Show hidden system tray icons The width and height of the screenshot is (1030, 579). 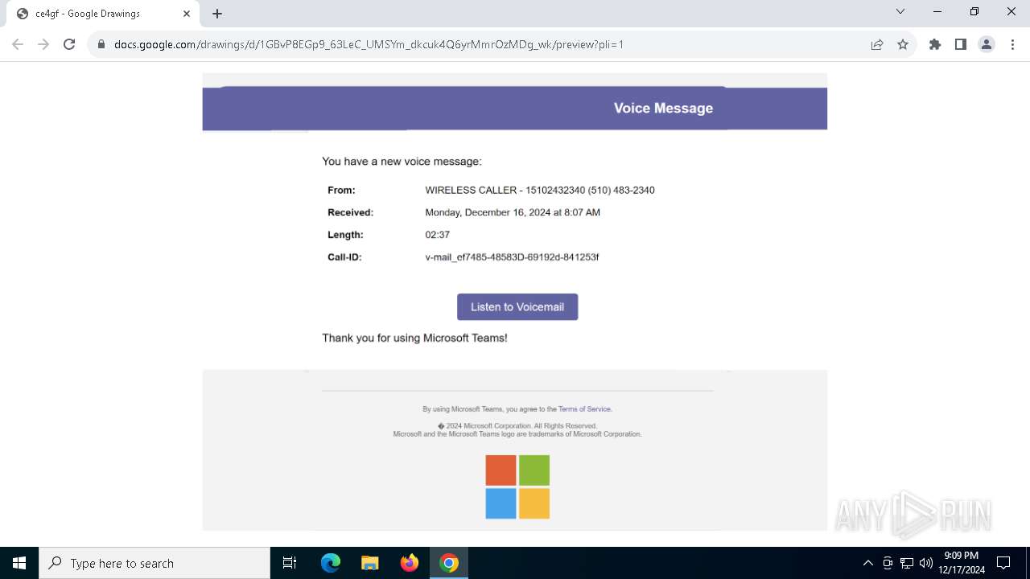pos(867,563)
